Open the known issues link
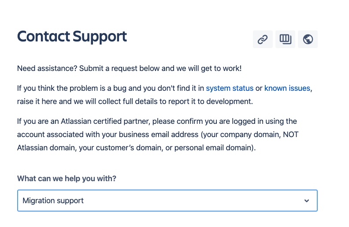Image resolution: width=349 pixels, height=227 pixels. pyautogui.click(x=287, y=88)
